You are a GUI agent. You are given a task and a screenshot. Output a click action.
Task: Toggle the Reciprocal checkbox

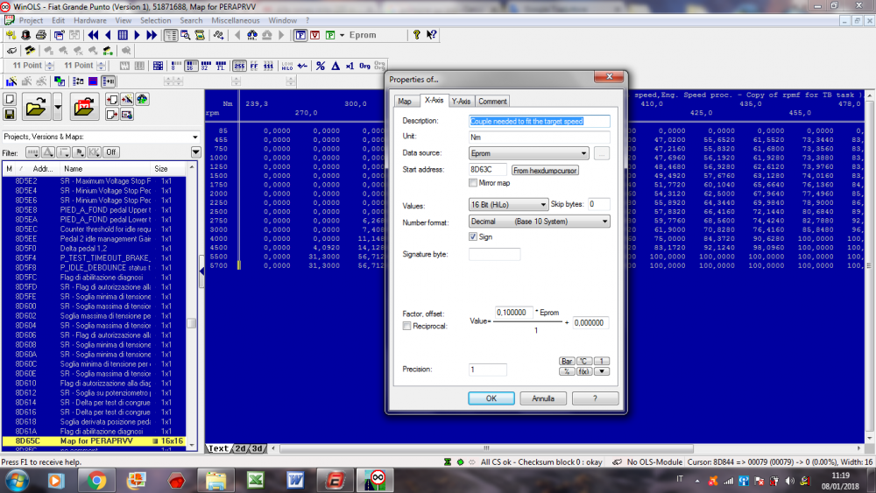(x=406, y=326)
